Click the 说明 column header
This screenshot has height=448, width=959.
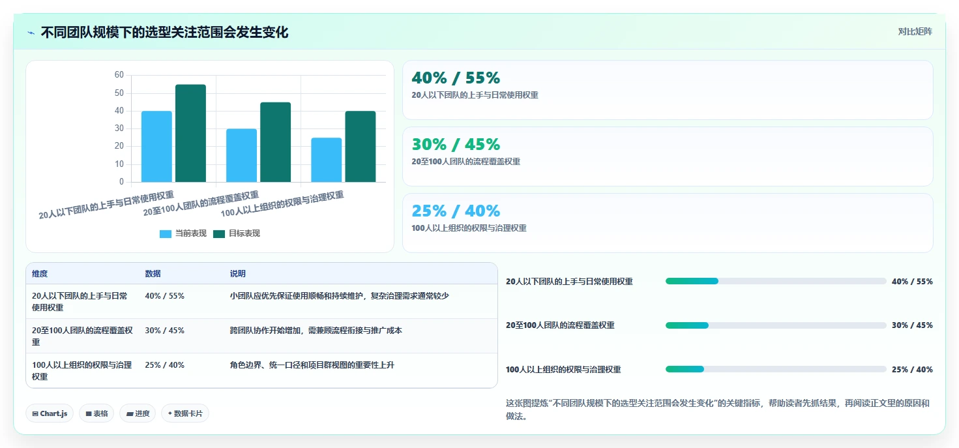click(238, 274)
